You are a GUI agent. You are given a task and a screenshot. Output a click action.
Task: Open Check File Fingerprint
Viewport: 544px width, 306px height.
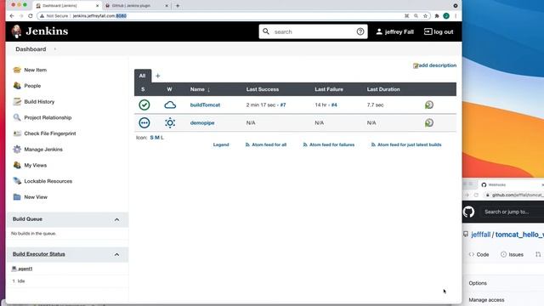tap(50, 133)
